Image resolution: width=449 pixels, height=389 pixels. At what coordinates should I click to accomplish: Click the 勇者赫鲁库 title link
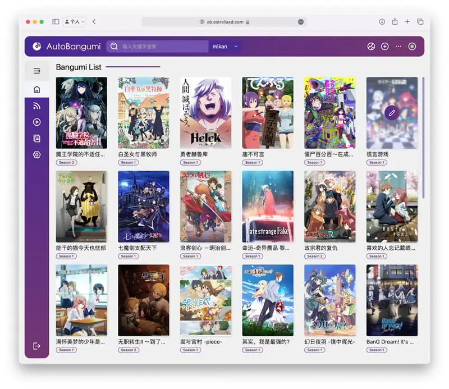point(196,154)
